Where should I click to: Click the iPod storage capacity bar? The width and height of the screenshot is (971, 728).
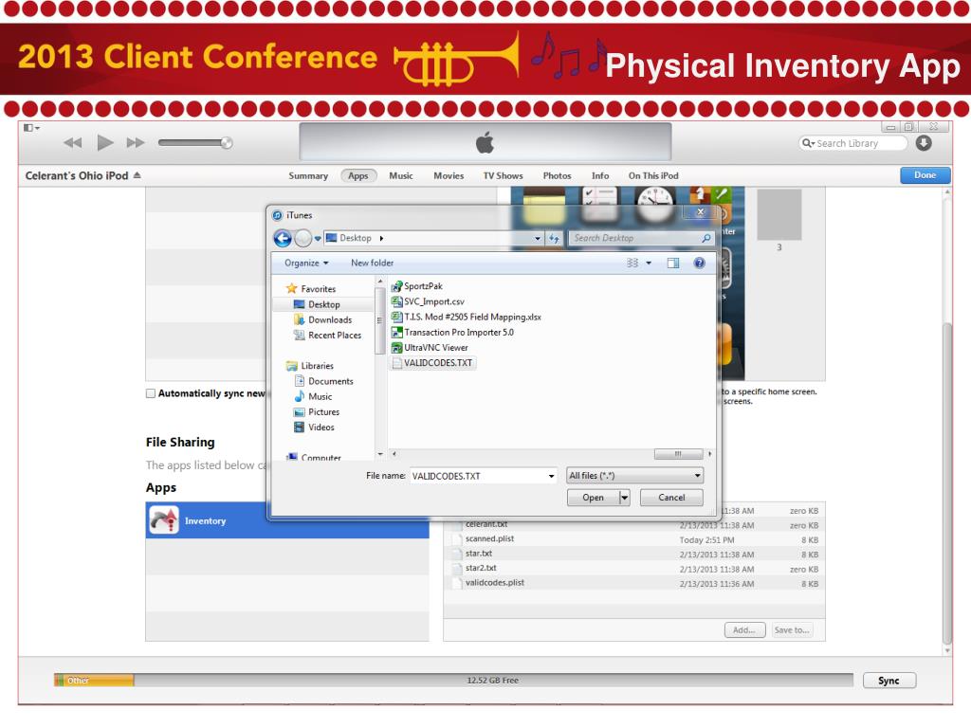[x=453, y=681]
